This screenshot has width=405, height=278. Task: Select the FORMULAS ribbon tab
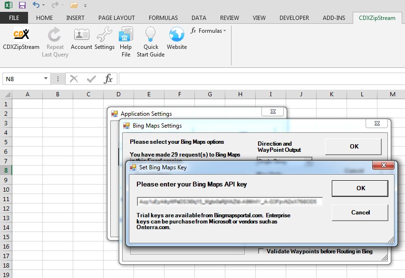(163, 18)
